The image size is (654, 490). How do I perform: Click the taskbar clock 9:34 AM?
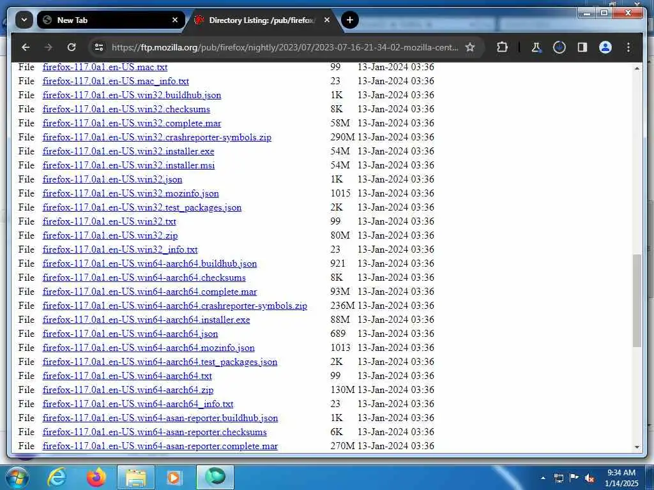point(621,473)
